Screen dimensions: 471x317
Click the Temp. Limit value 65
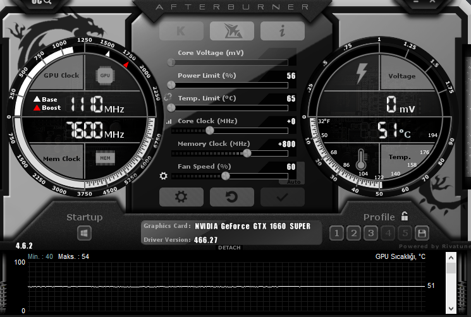(x=291, y=99)
